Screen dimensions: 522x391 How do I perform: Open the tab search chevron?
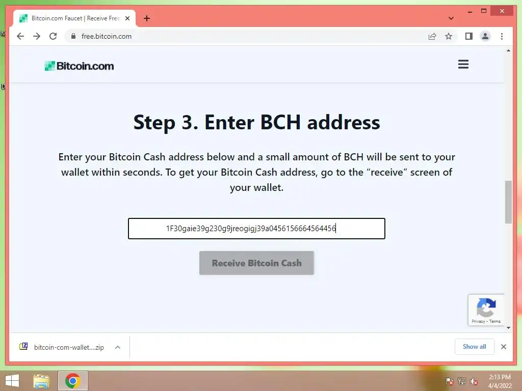(451, 18)
